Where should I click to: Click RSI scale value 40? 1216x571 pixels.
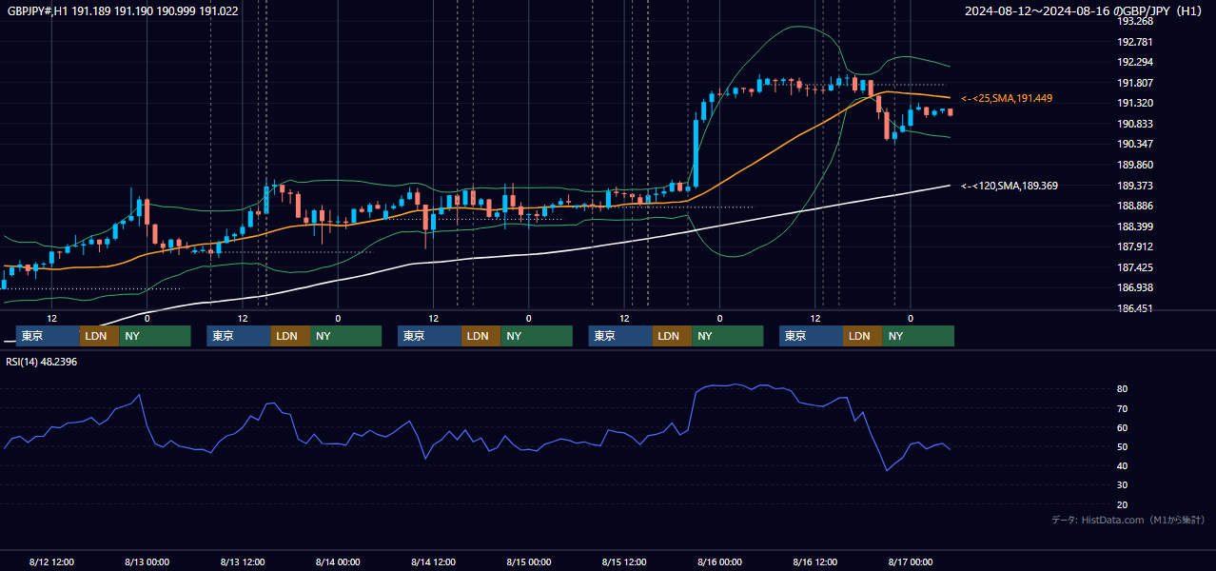(1123, 465)
